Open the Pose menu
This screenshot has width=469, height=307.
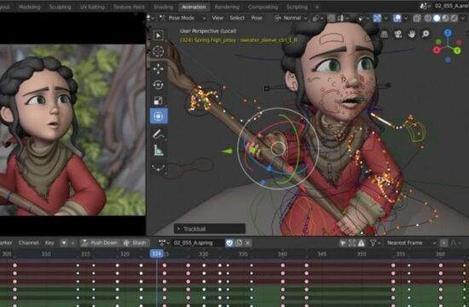point(257,18)
